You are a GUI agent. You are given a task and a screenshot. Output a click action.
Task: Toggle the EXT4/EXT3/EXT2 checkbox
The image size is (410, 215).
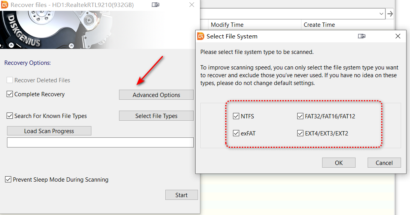coord(300,134)
